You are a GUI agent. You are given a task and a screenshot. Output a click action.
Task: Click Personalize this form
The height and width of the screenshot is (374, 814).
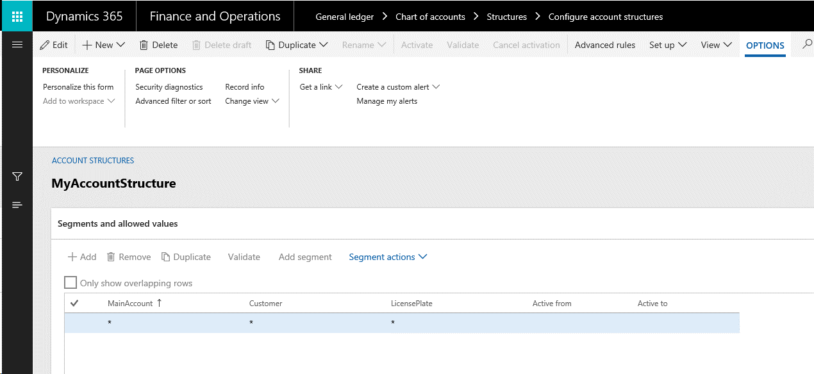(x=78, y=86)
